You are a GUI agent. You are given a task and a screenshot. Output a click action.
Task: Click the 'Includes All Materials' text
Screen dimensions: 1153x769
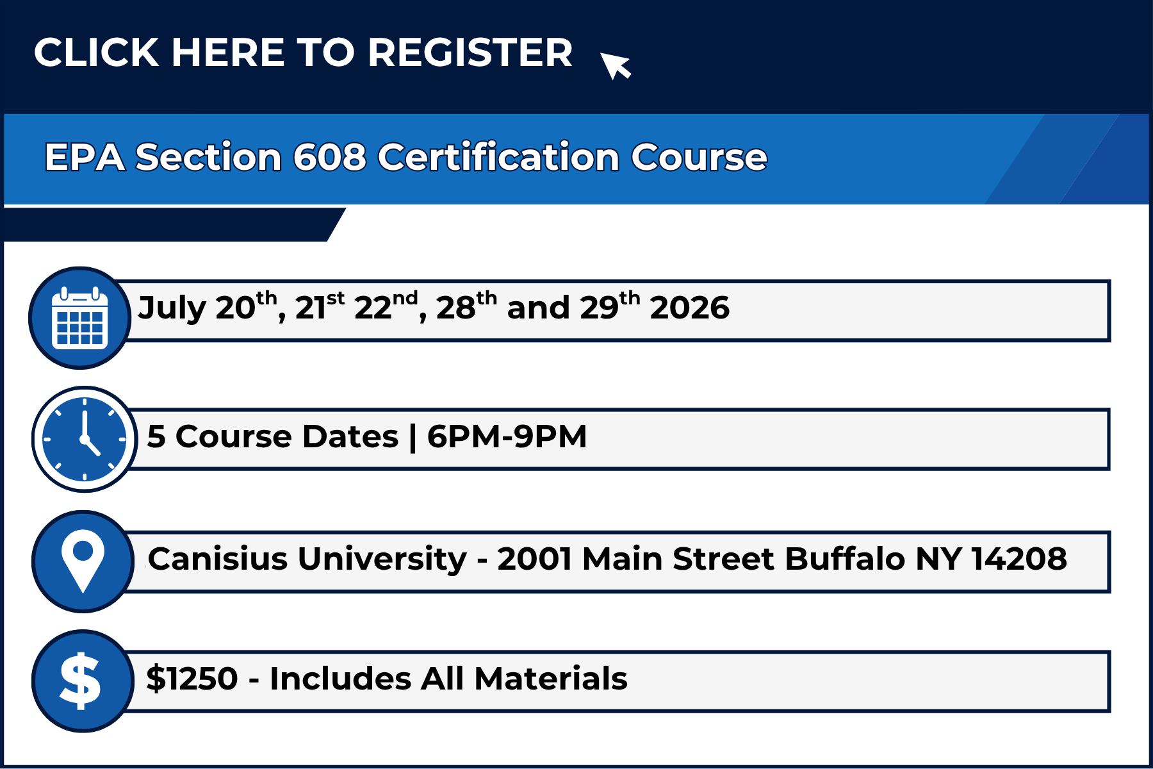tap(448, 679)
